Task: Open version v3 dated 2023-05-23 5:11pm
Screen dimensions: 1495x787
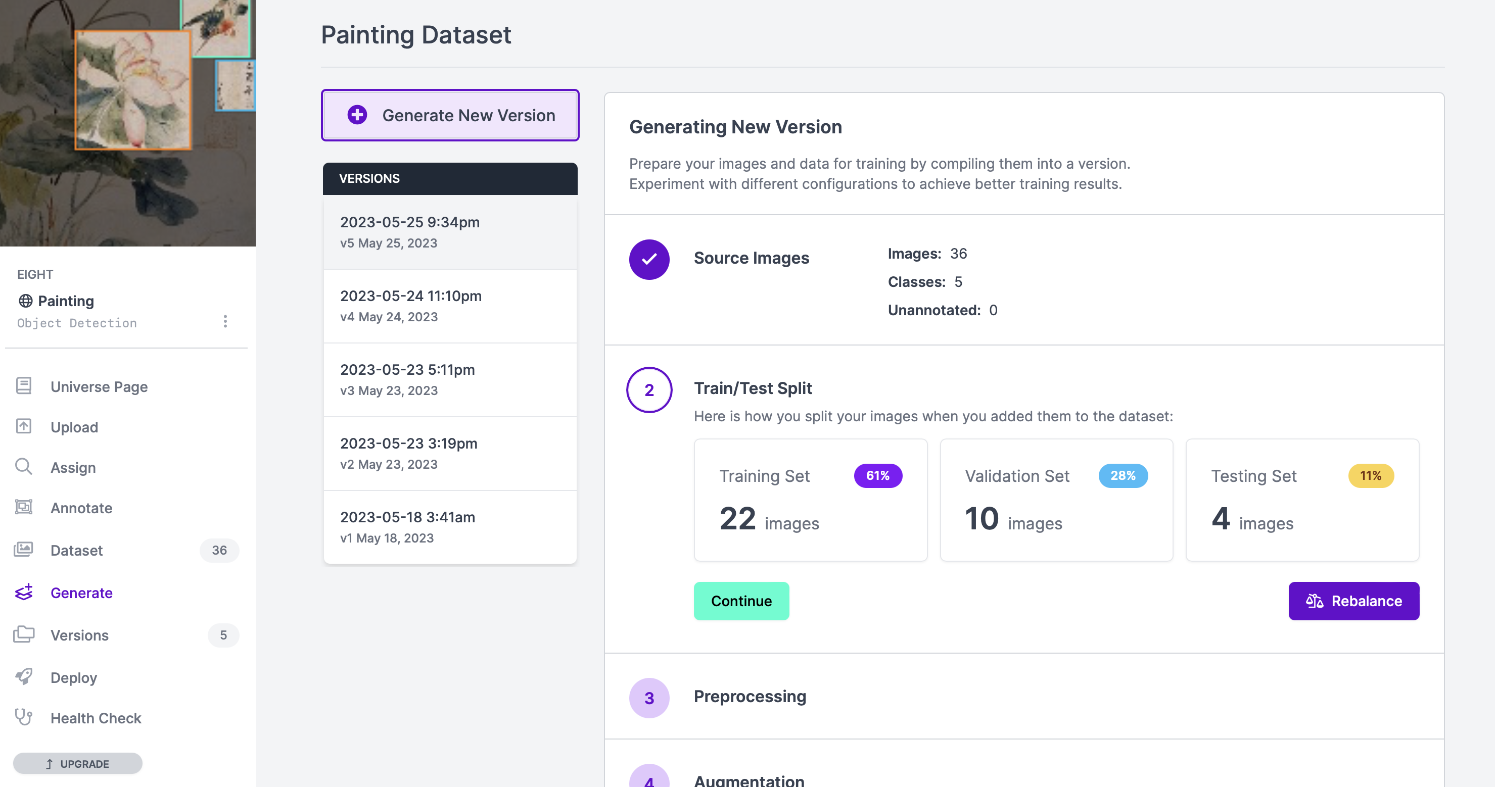Action: pos(450,379)
